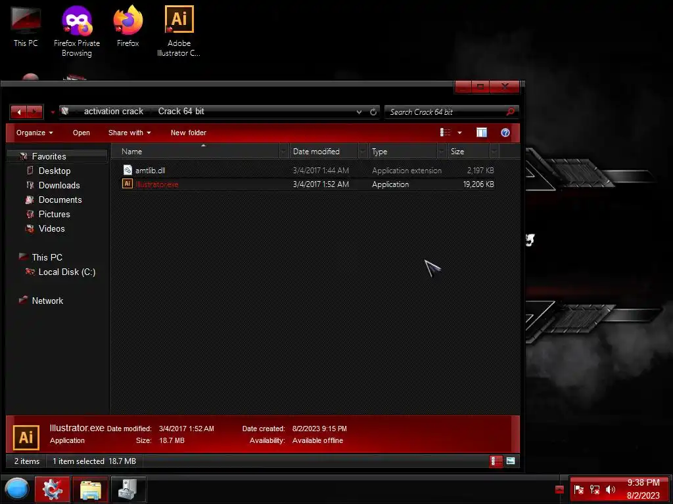Select the Illustrator.exe file name

156,184
